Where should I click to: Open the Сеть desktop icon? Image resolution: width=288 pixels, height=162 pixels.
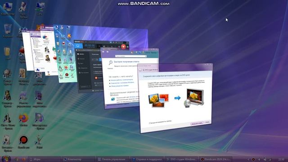pyautogui.click(x=40, y=9)
